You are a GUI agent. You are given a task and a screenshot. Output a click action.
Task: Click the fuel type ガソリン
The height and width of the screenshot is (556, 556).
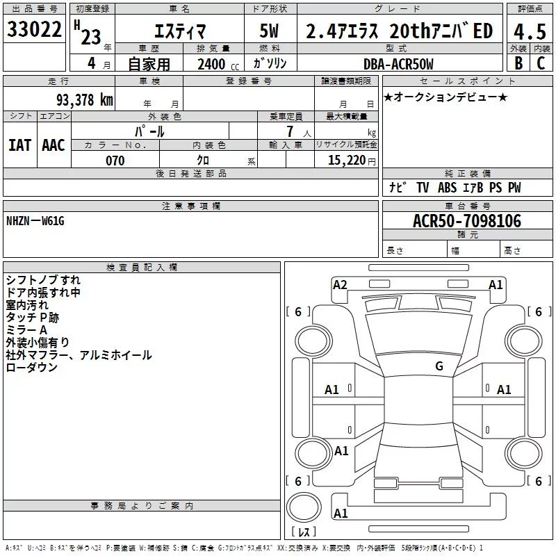tap(270, 63)
